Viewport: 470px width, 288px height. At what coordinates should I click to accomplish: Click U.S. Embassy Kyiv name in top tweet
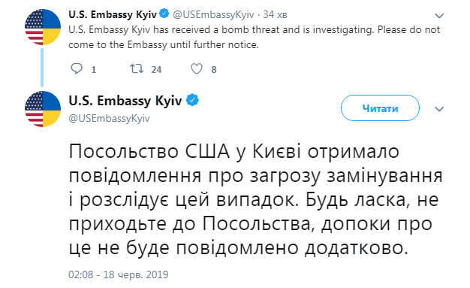click(x=113, y=14)
